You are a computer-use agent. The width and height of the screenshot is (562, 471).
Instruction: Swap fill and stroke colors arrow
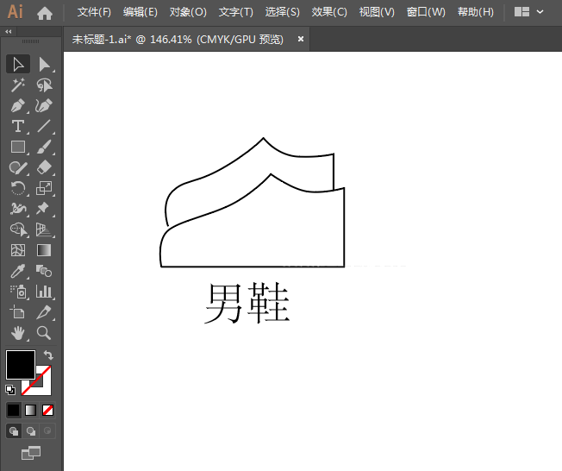tap(48, 355)
